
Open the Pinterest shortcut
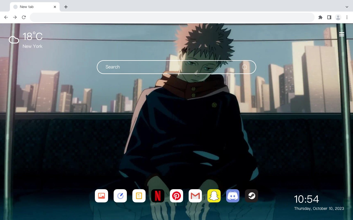(x=176, y=196)
